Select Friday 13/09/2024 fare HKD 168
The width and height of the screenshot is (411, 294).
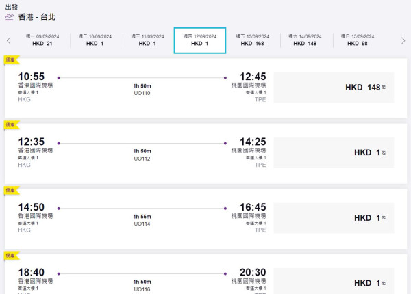(x=252, y=40)
